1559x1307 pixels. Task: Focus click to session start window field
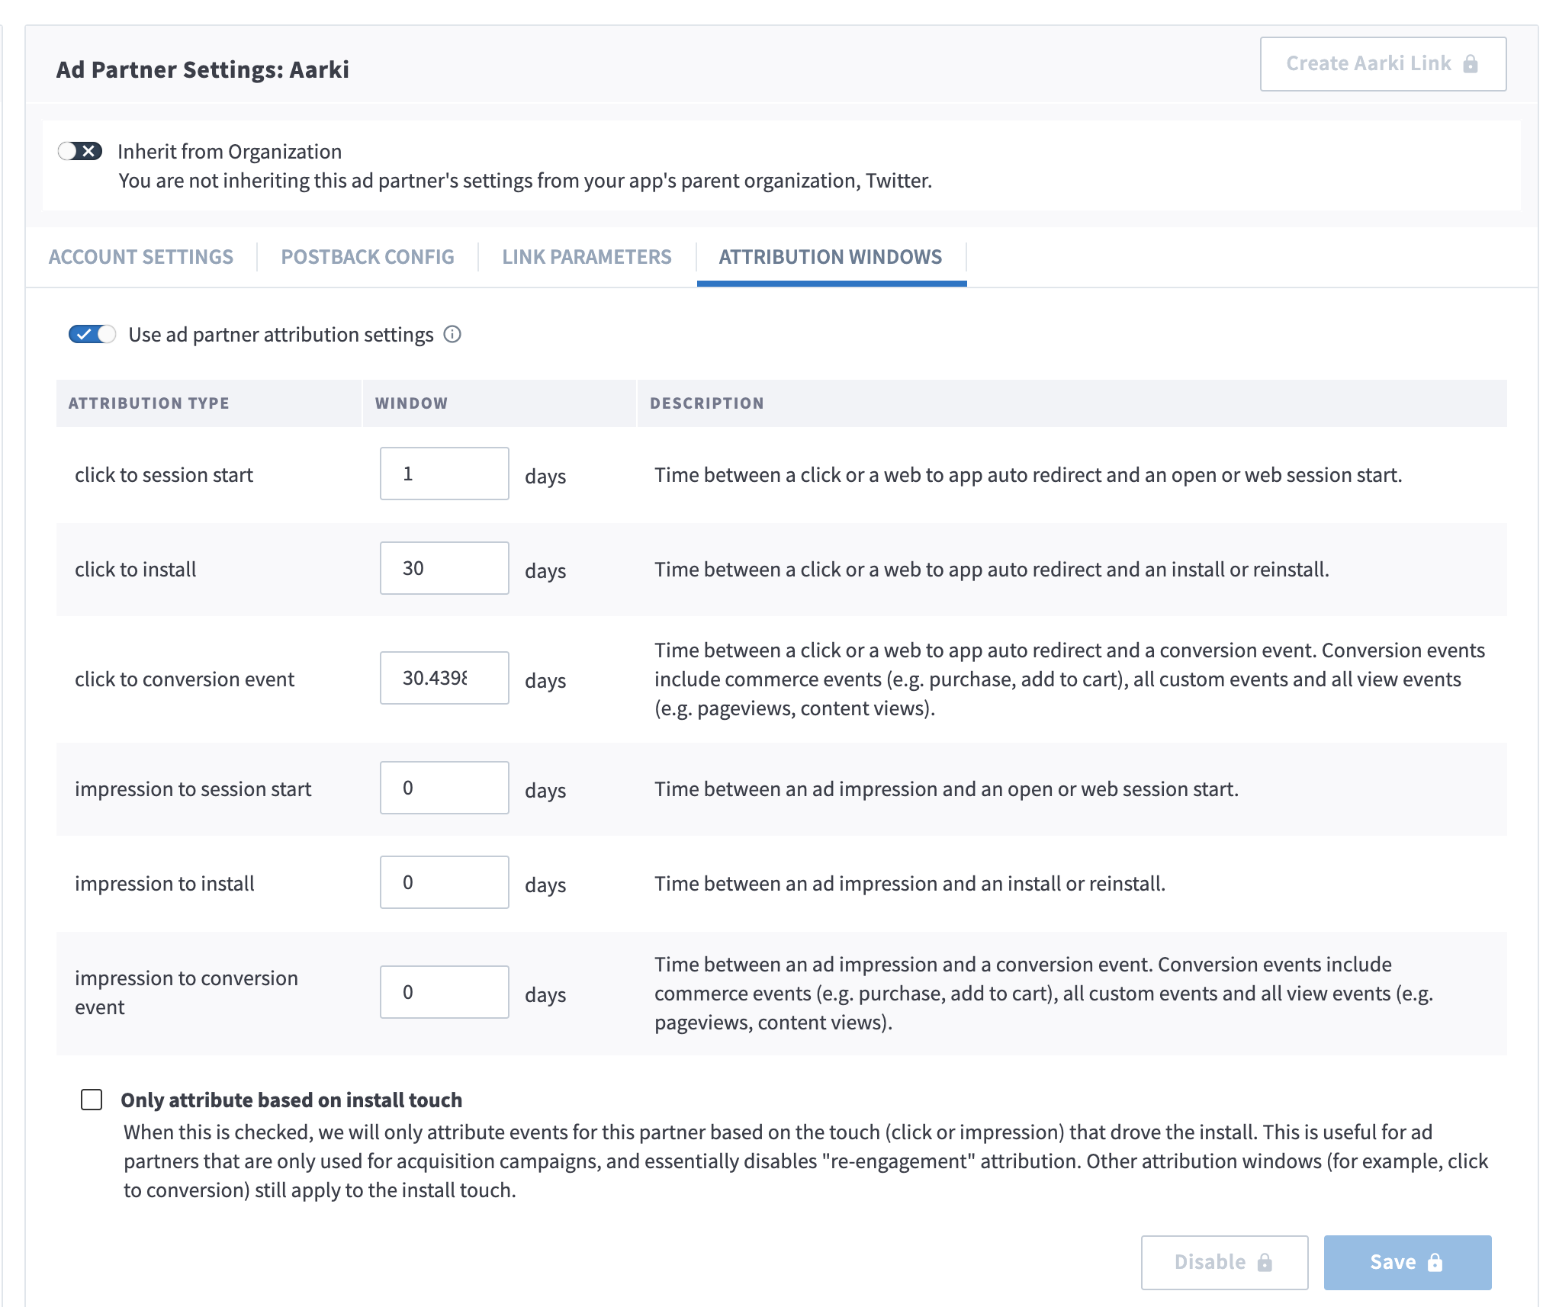(x=444, y=474)
